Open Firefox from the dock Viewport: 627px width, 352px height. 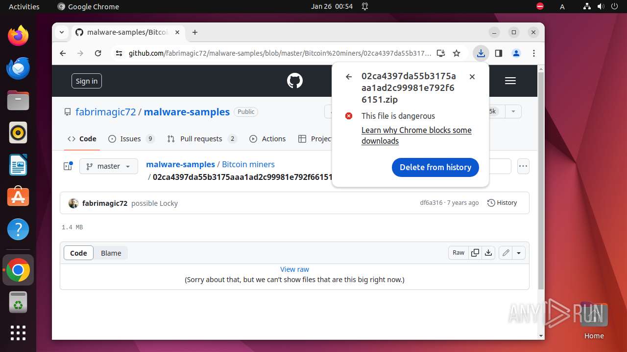(18, 36)
